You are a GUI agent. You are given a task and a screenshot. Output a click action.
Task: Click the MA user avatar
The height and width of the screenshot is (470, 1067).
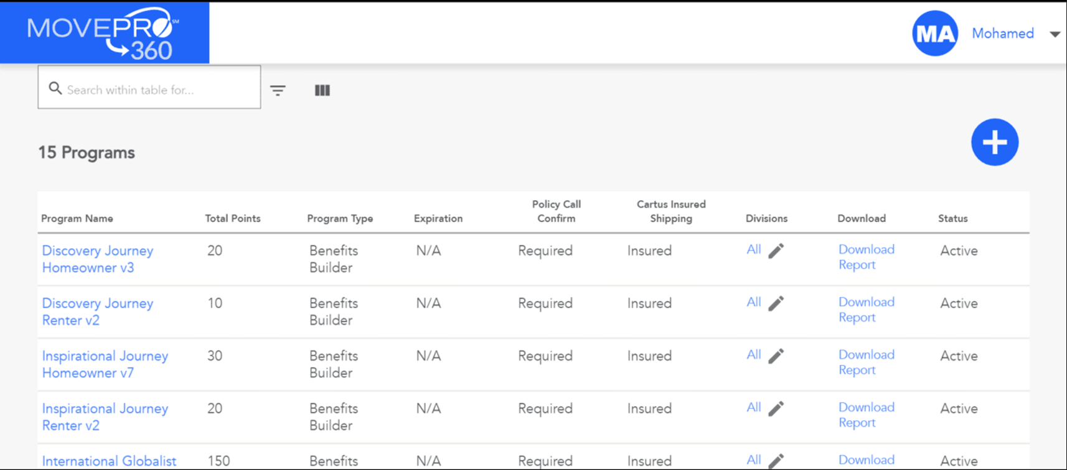point(934,34)
